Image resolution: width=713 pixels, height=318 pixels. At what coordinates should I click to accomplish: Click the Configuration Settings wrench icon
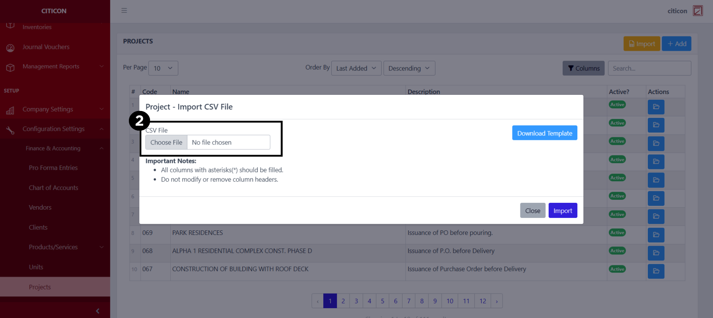tap(10, 130)
